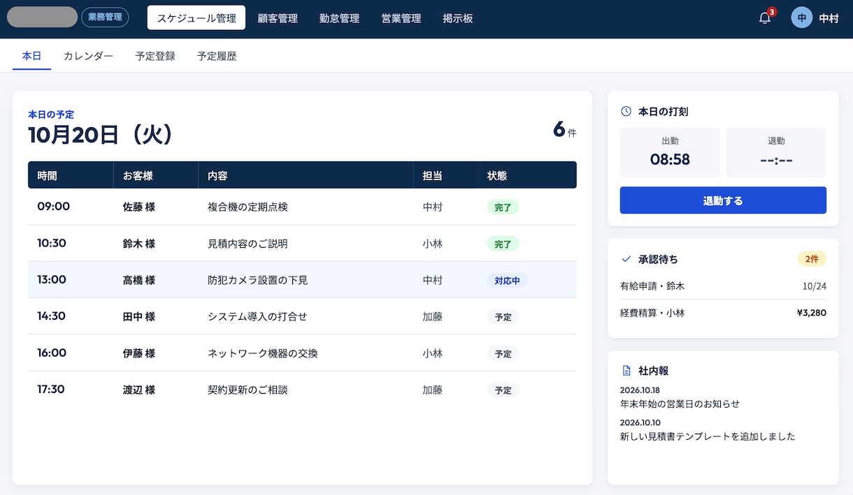Click 契約更新のご相談 content cell

tap(248, 390)
